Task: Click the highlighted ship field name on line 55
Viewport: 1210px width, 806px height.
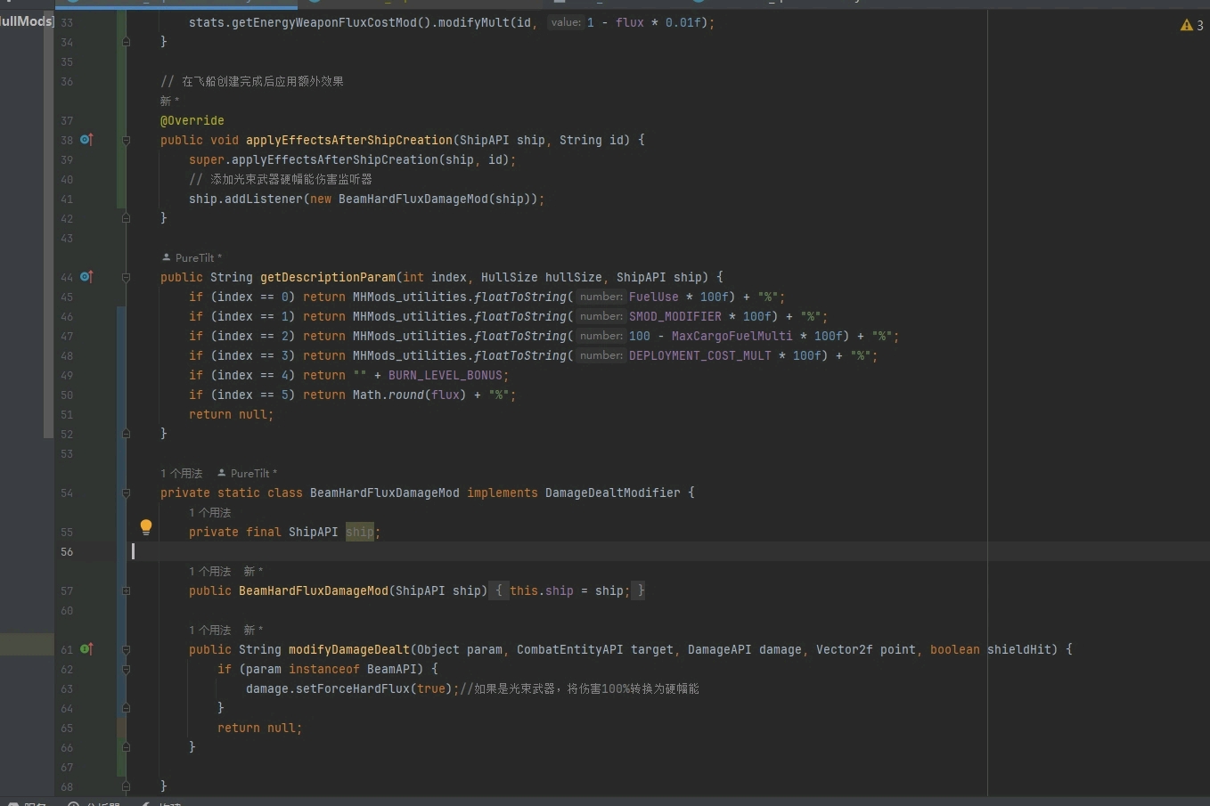Action: 360,532
